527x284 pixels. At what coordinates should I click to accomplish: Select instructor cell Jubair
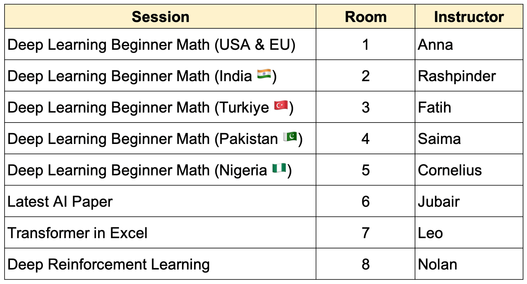coord(469,201)
